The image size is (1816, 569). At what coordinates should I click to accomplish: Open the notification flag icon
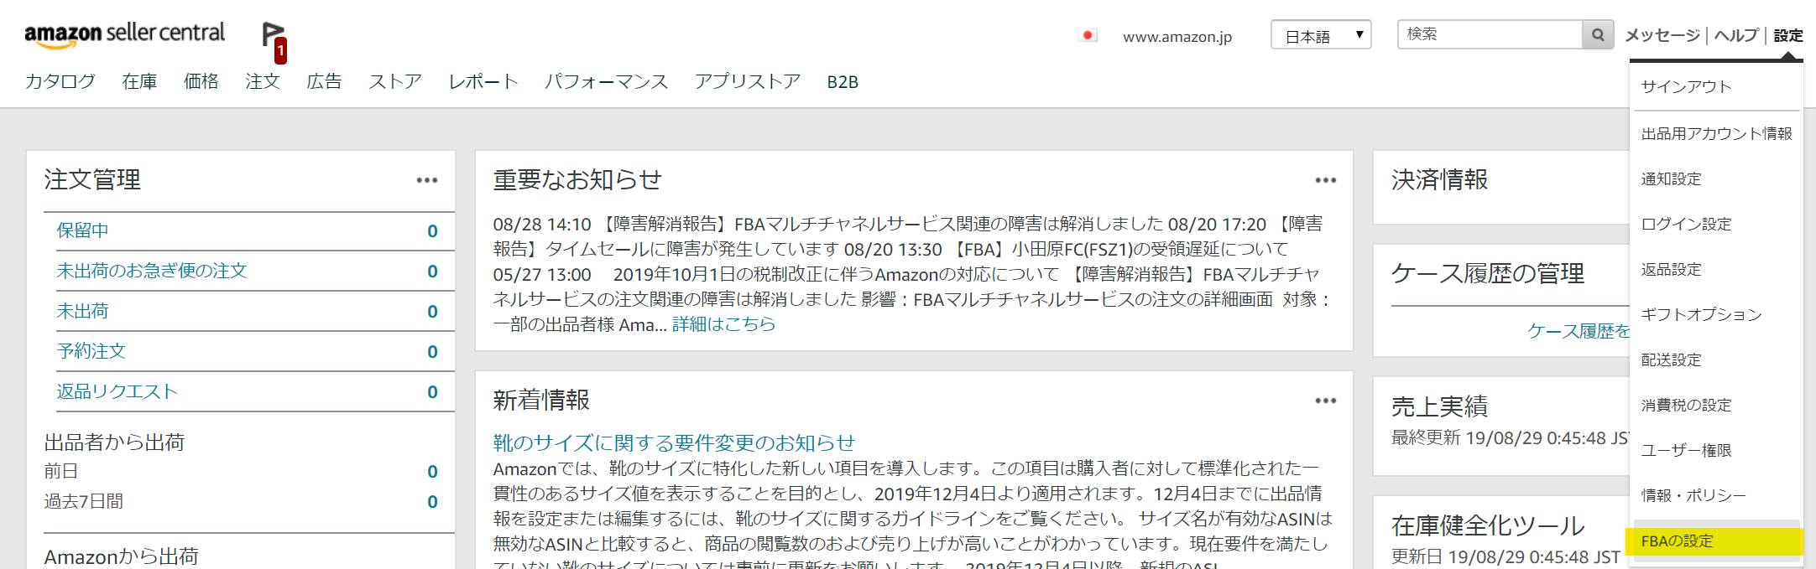coord(274,42)
